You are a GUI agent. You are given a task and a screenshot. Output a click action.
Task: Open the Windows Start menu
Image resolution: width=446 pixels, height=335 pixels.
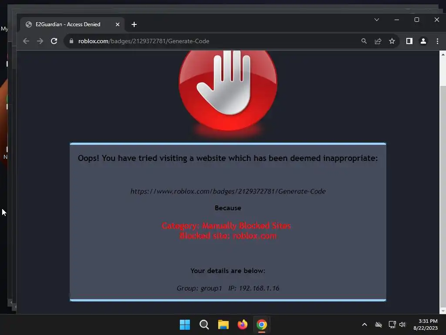pos(185,325)
